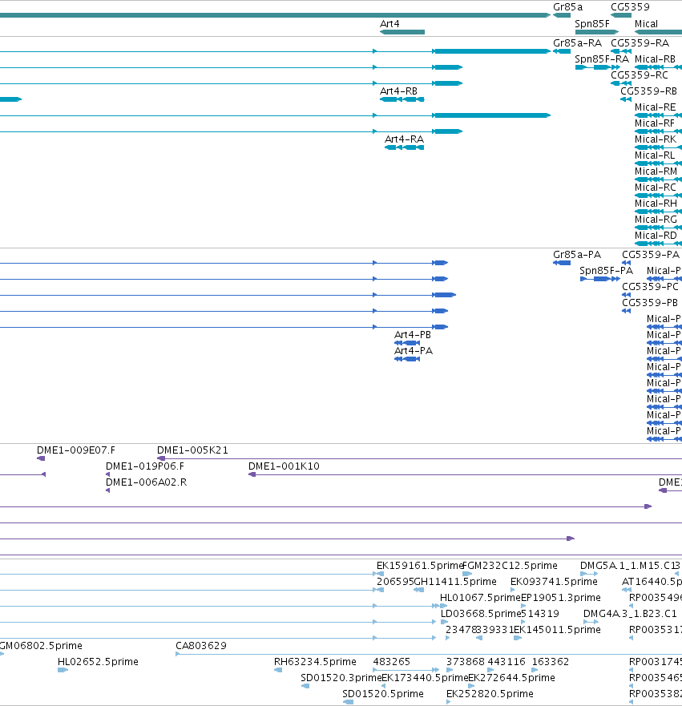The height and width of the screenshot is (706, 682).
Task: Click EST DMG5A.1_1.M15.C13
Action: point(589,574)
